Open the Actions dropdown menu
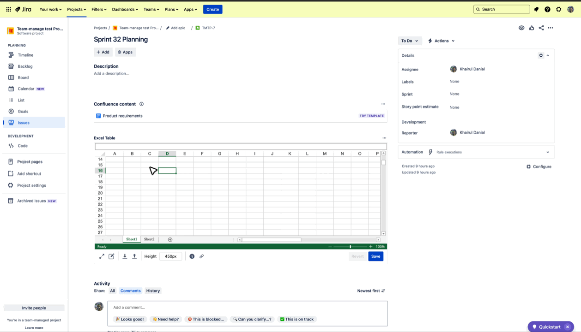The image size is (581, 332). (441, 41)
